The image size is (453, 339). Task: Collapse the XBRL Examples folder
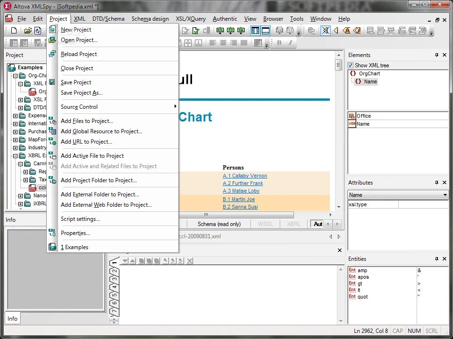pos(15,156)
